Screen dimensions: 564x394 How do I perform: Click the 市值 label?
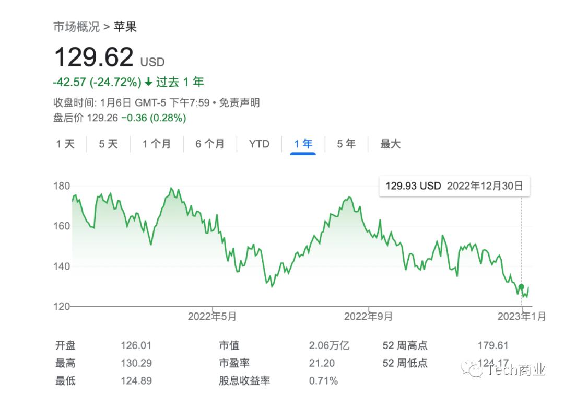click(229, 345)
